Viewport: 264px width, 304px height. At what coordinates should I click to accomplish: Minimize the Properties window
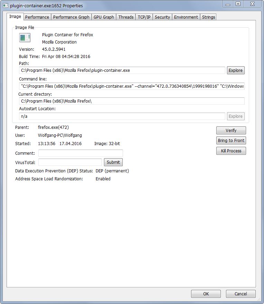pos(228,4)
